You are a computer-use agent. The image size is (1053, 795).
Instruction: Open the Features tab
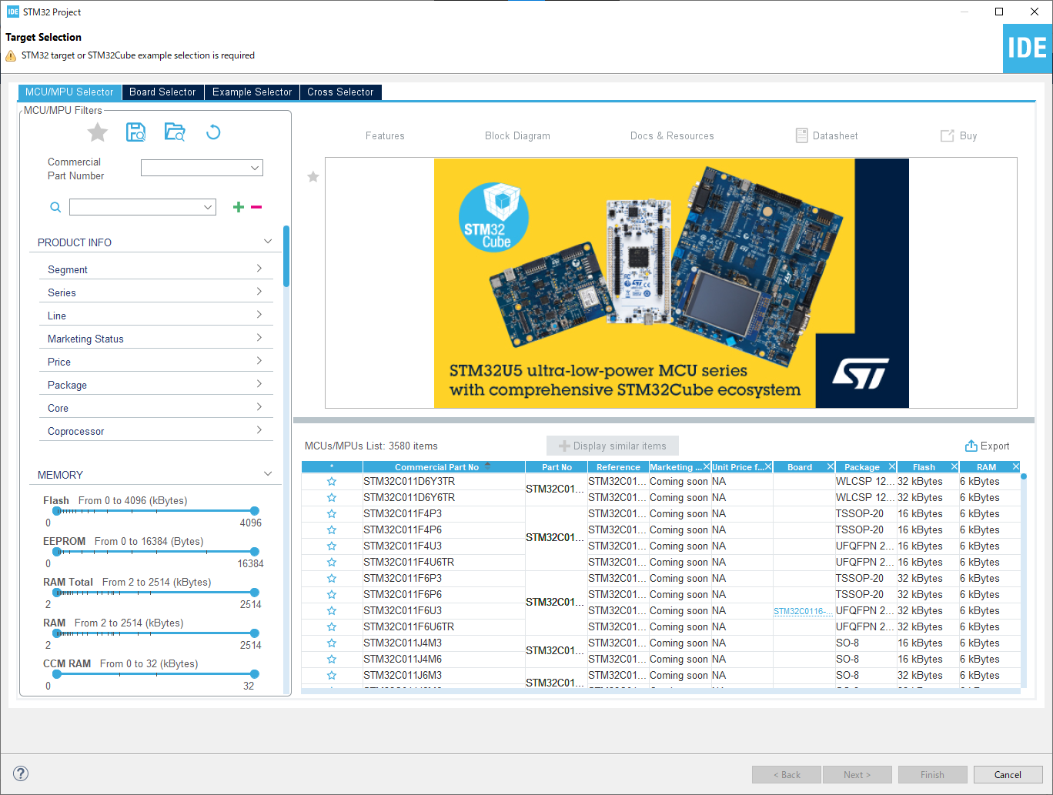pos(385,135)
